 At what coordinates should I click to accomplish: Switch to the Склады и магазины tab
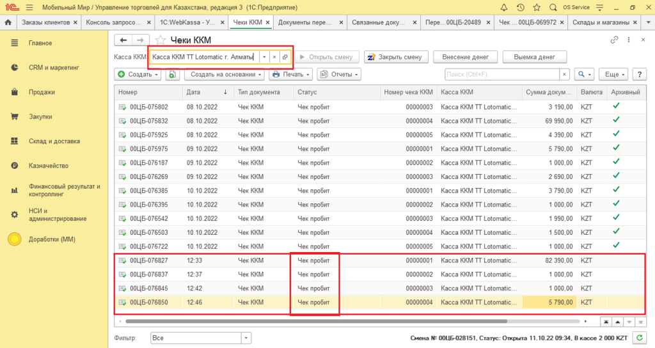point(601,22)
